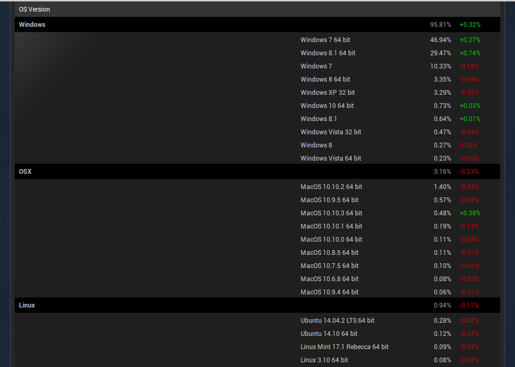Click the 'MacOS 10.9.5 64 bit' entry
Viewport: 515px width, 367px height.
[330, 200]
